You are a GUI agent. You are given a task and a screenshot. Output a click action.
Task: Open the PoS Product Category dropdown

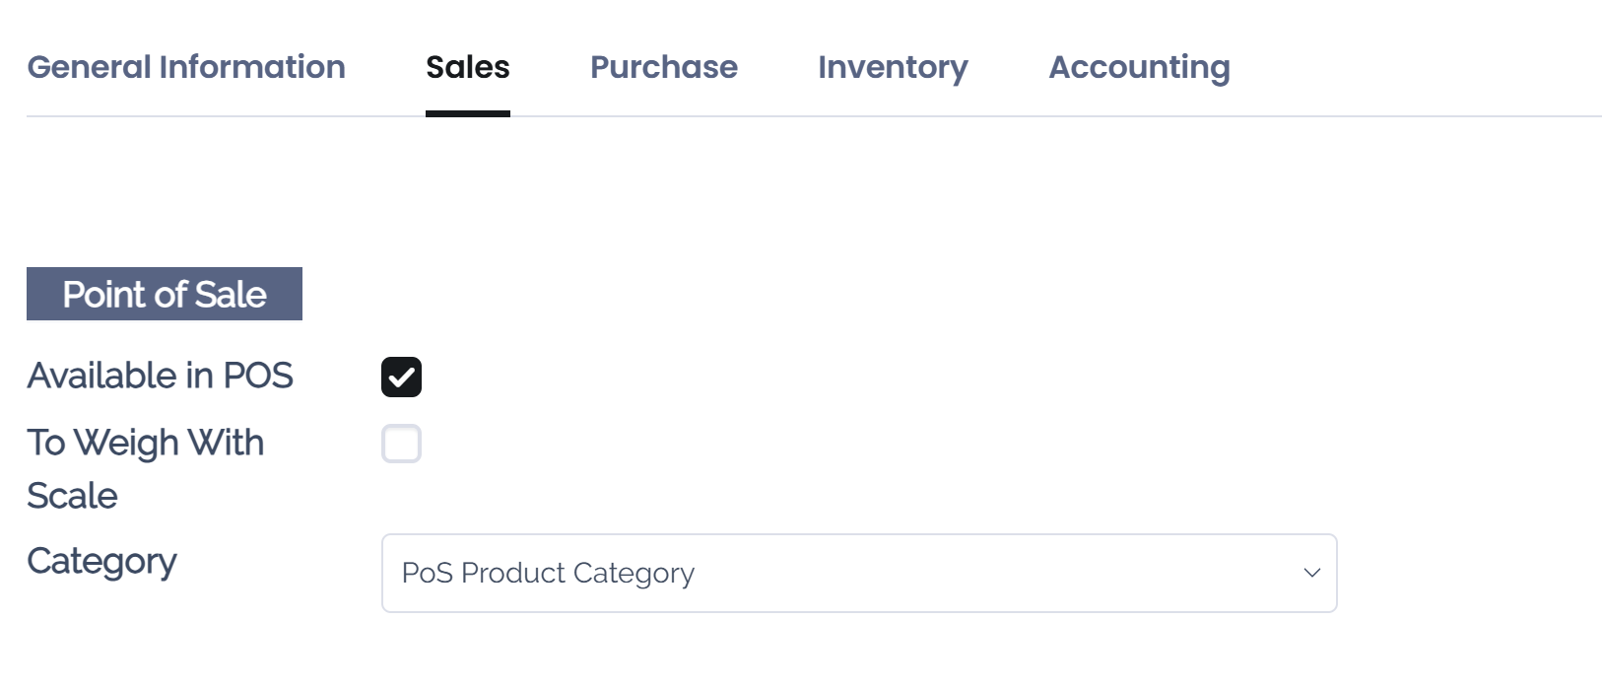857,573
